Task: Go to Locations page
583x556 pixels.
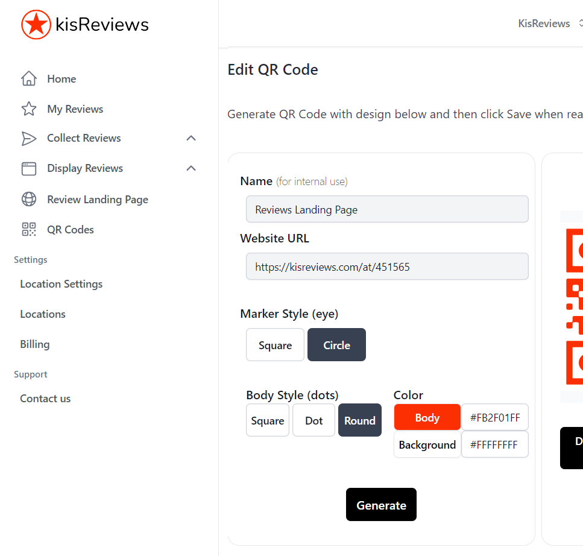Action: tap(43, 314)
